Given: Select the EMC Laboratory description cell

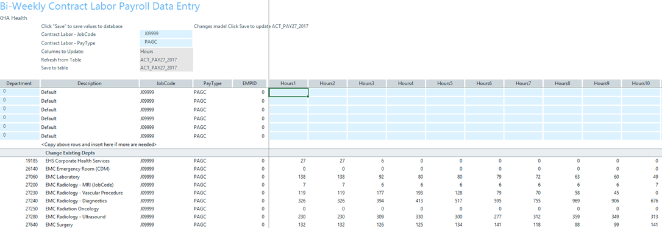Looking at the screenshot, I should (x=63, y=177).
